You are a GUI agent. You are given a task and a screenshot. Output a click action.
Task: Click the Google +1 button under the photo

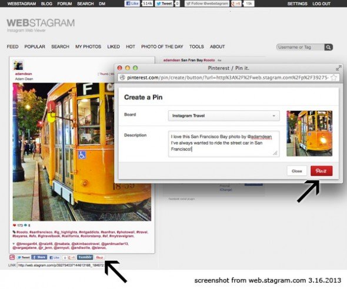click(72, 258)
